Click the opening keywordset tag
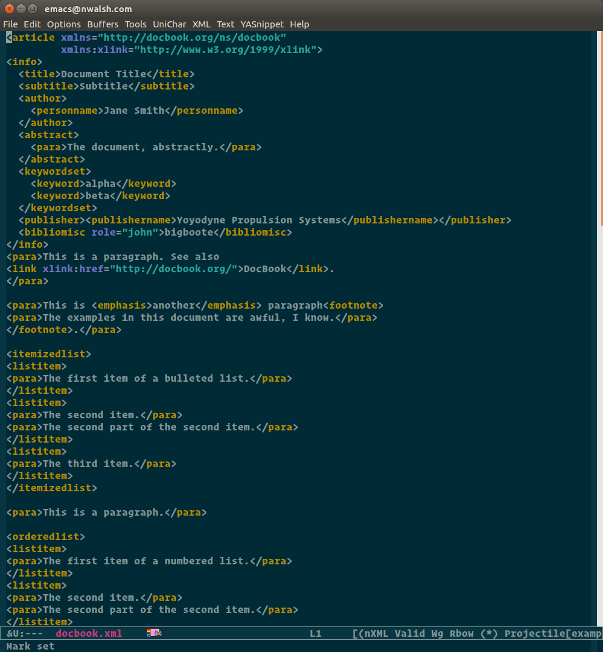Screen dimensions: 603x652 (x=55, y=171)
